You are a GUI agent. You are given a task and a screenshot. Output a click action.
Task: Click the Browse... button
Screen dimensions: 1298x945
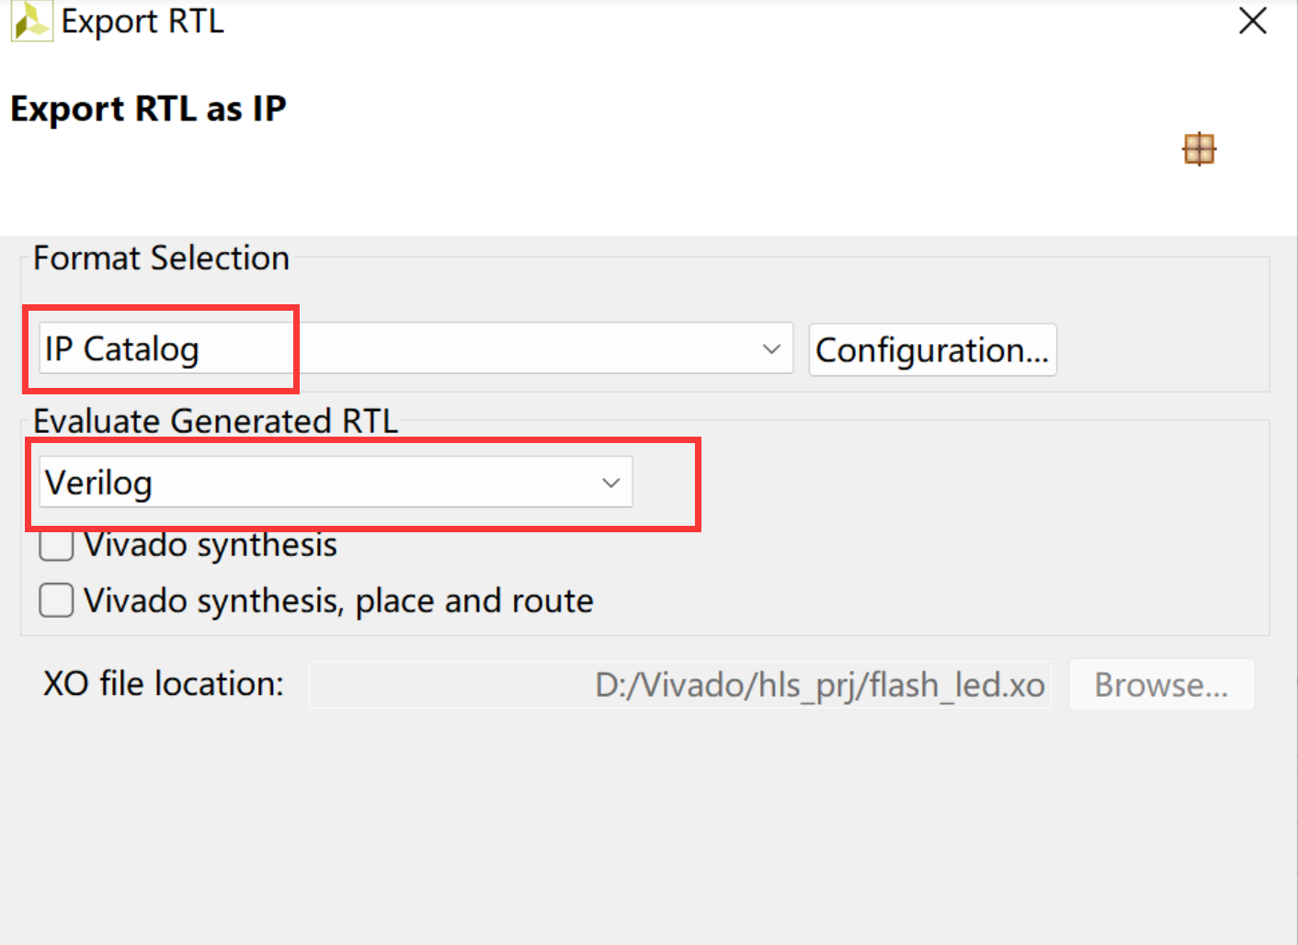tap(1161, 685)
